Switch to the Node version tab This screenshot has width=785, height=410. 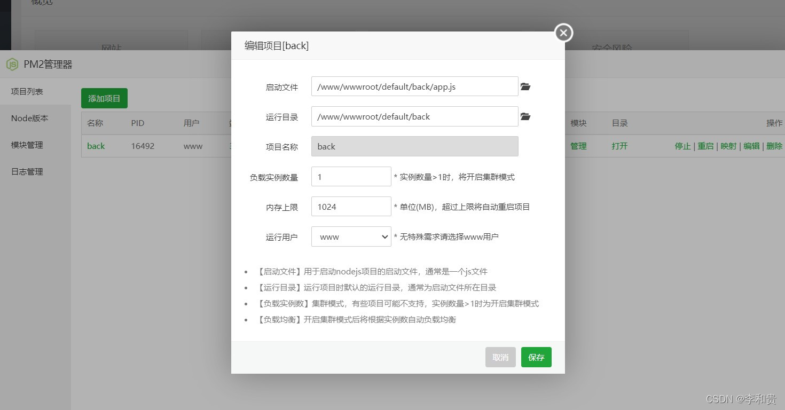35,118
